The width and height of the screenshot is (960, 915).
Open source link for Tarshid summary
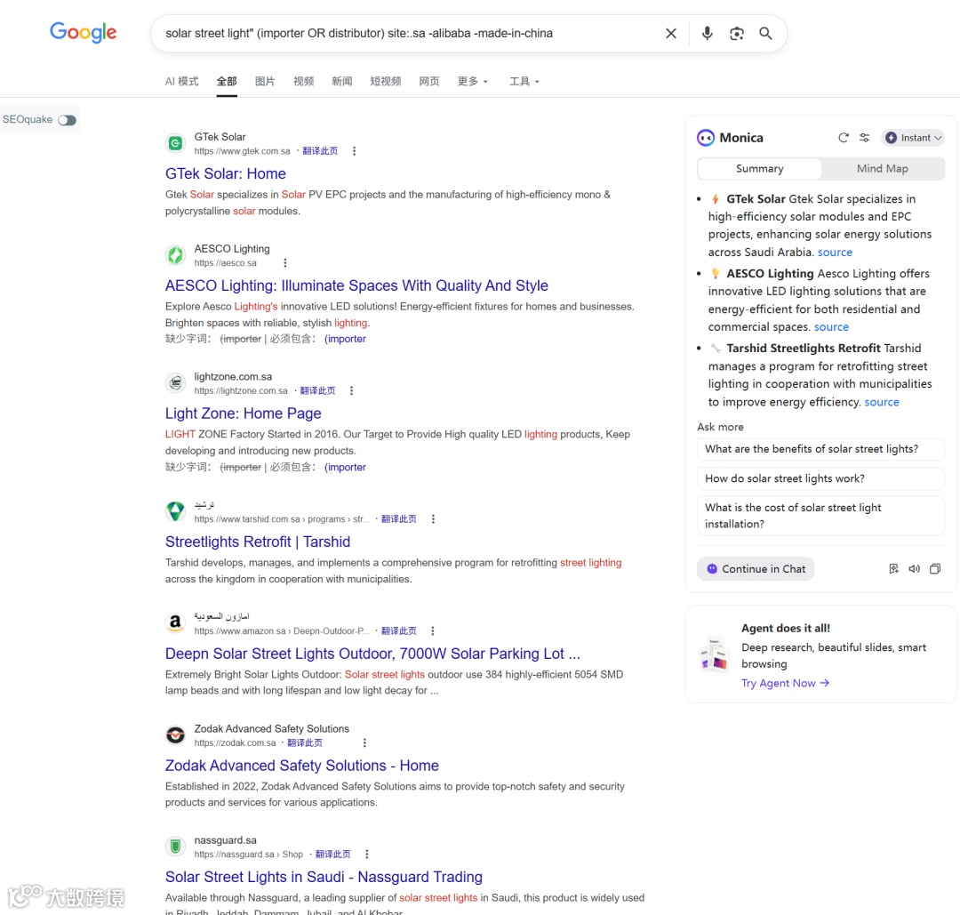[x=882, y=403]
